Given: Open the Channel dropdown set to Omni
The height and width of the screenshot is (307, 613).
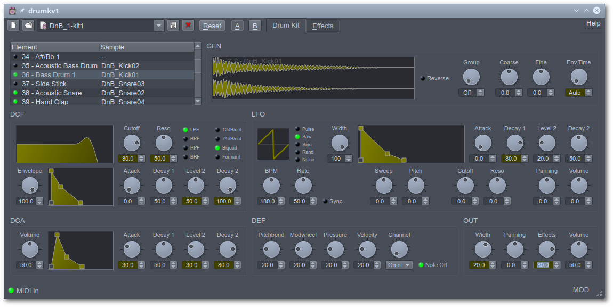Looking at the screenshot, I should pos(399,264).
